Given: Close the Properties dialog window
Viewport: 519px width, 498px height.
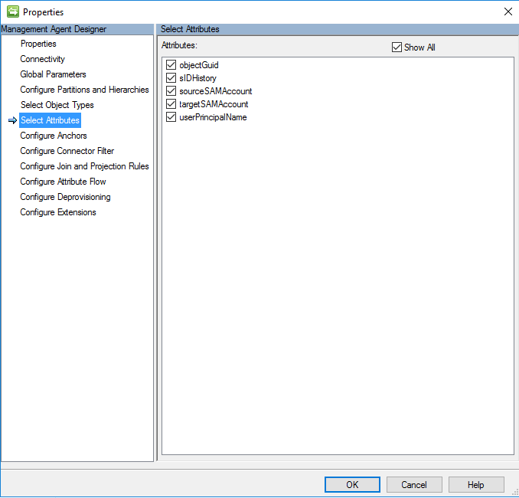Looking at the screenshot, I should click(x=508, y=11).
